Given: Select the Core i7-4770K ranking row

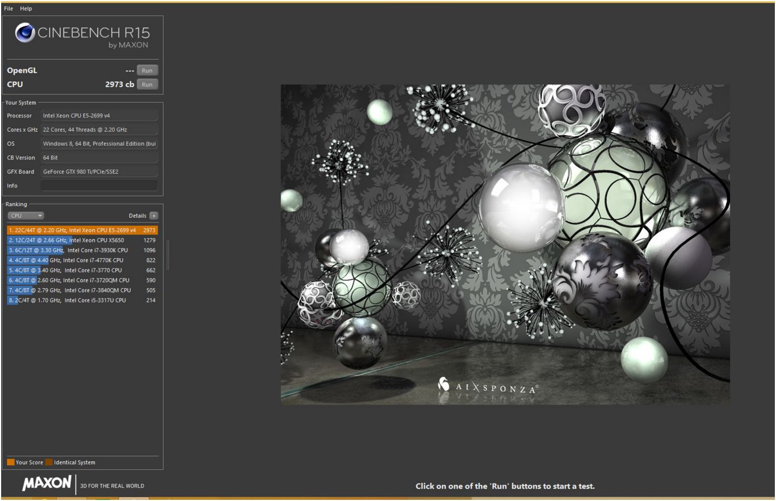Looking at the screenshot, I should click(82, 260).
